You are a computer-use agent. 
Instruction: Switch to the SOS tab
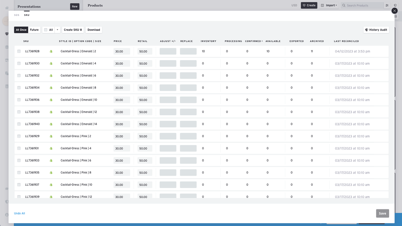(16, 15)
